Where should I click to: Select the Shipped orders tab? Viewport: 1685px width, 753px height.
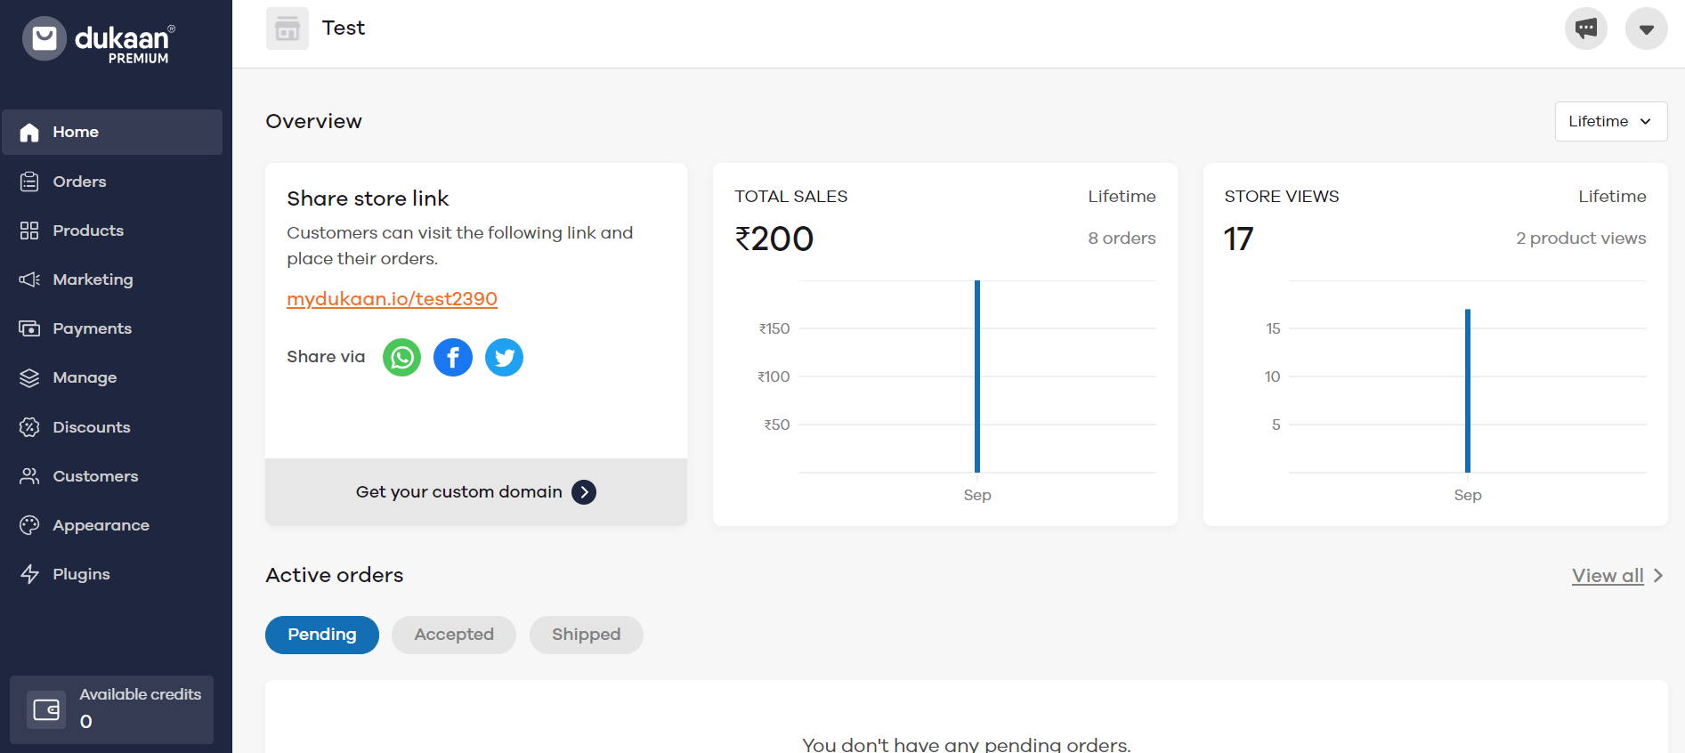click(x=587, y=635)
